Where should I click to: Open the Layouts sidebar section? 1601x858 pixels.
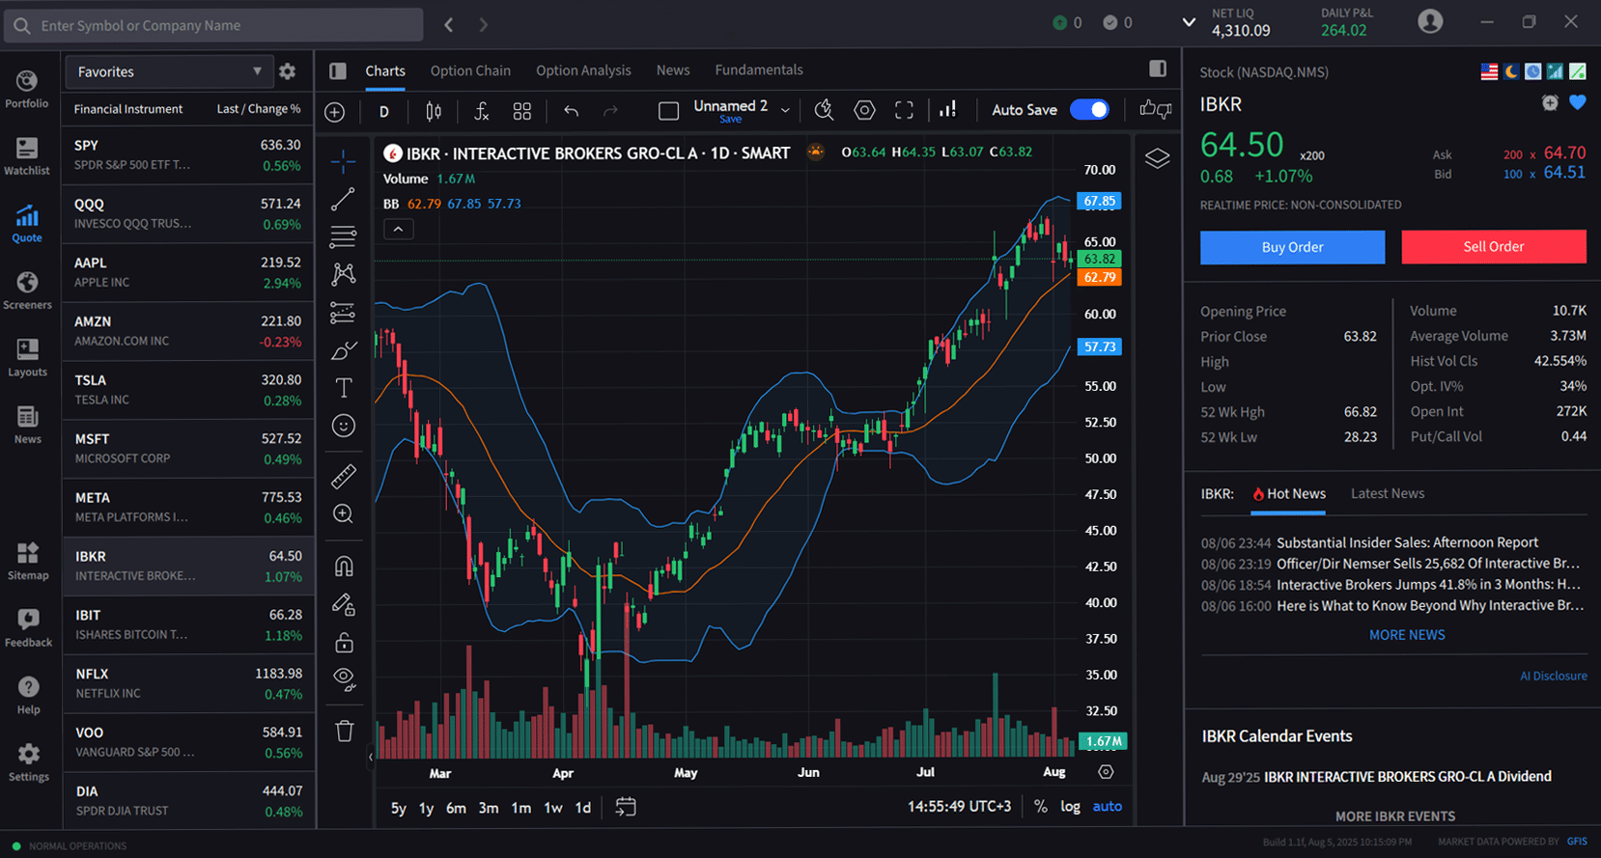click(x=27, y=358)
